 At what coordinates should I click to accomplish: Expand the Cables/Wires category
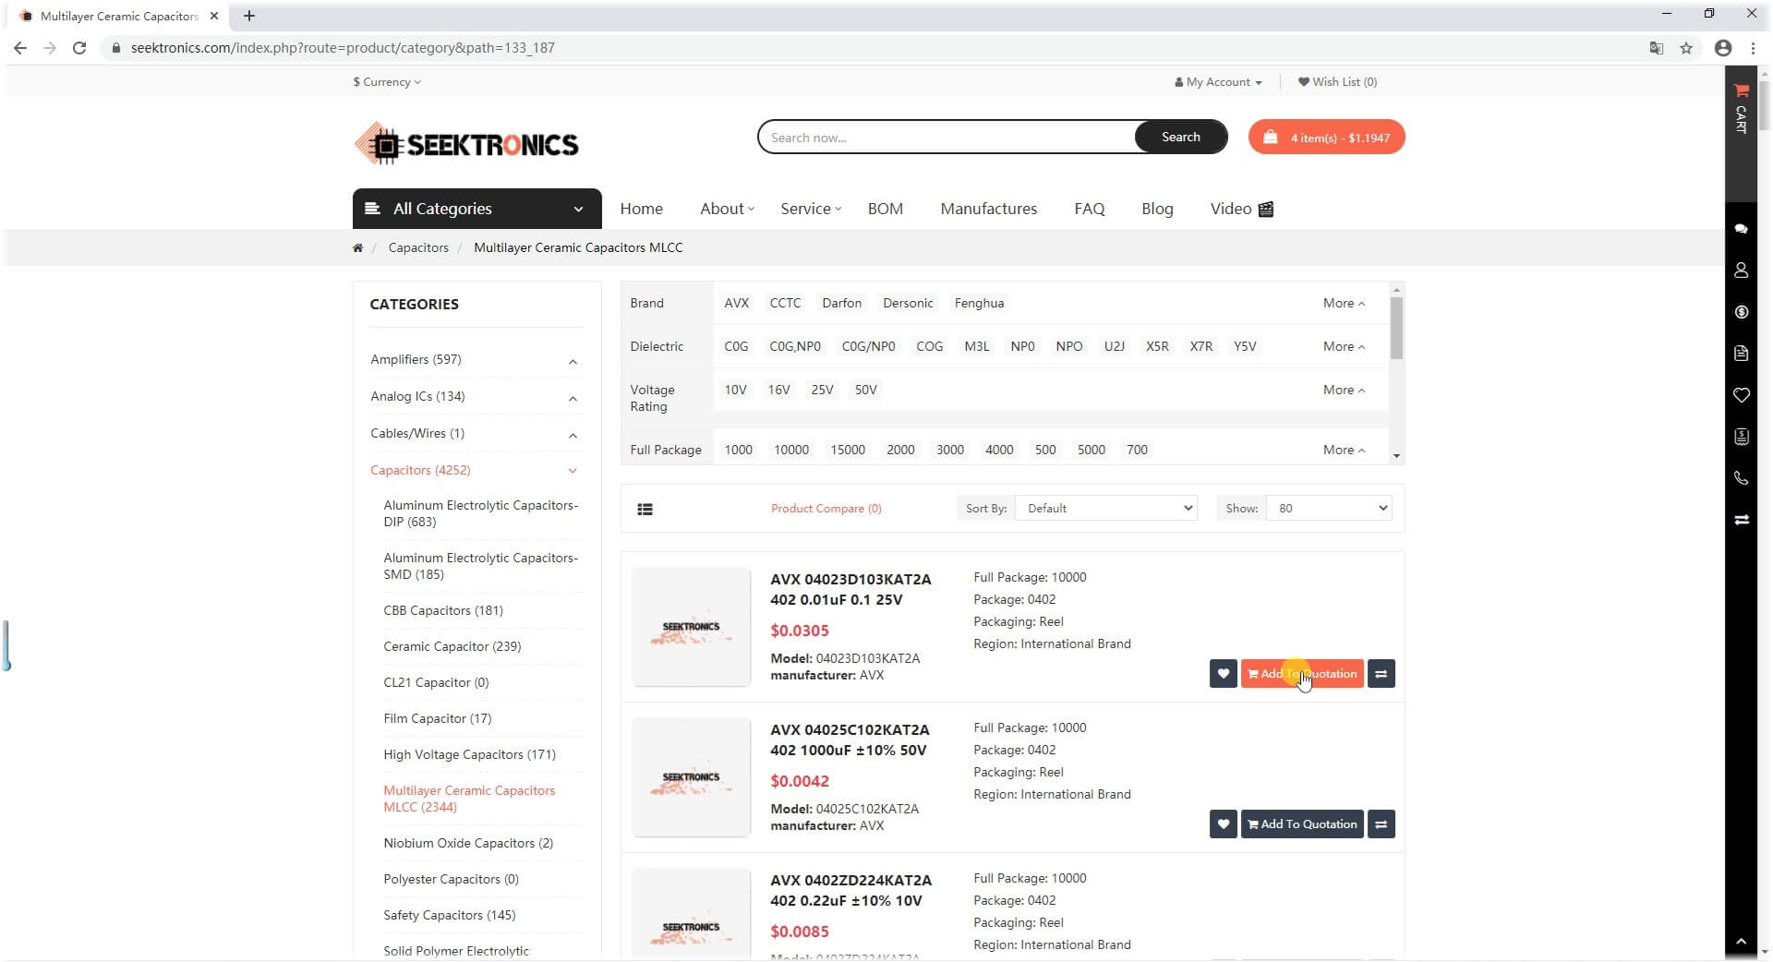pyautogui.click(x=573, y=435)
